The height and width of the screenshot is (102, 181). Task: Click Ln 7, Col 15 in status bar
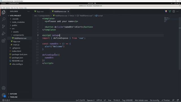pyautogui.click(x=80, y=100)
